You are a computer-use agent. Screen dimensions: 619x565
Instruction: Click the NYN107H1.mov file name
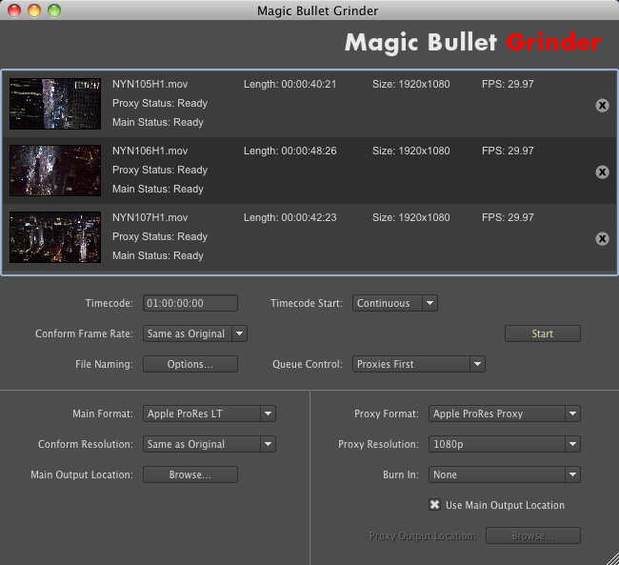click(x=150, y=217)
